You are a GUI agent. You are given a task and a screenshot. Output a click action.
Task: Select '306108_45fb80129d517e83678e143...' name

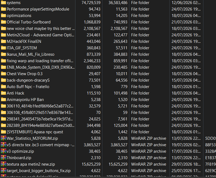(x=40, y=113)
